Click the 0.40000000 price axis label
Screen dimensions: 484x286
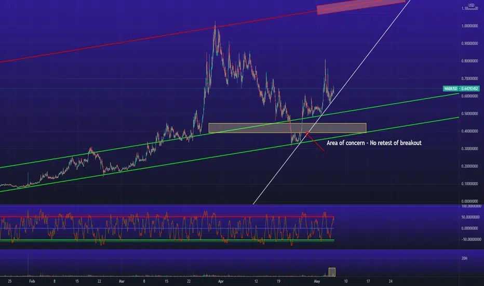pos(470,131)
